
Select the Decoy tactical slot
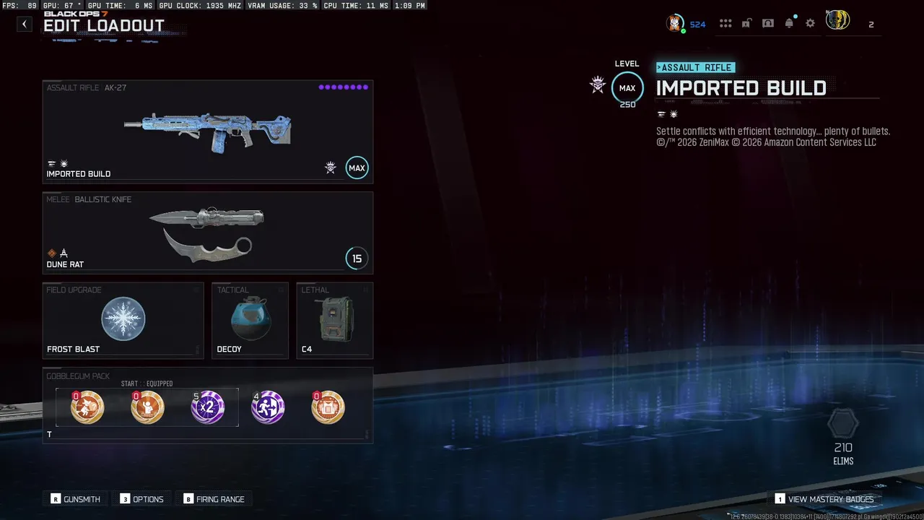coord(250,320)
